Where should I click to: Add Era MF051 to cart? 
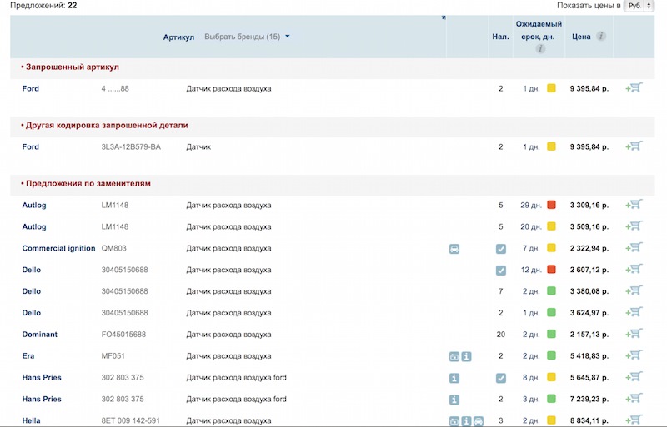(x=634, y=355)
